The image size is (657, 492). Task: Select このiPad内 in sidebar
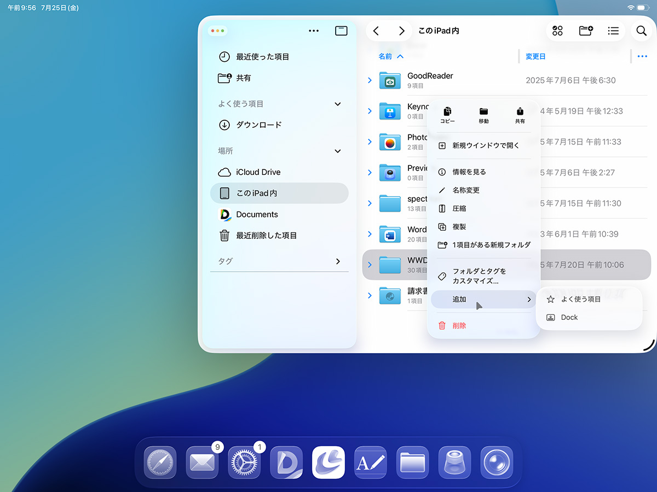(279, 193)
